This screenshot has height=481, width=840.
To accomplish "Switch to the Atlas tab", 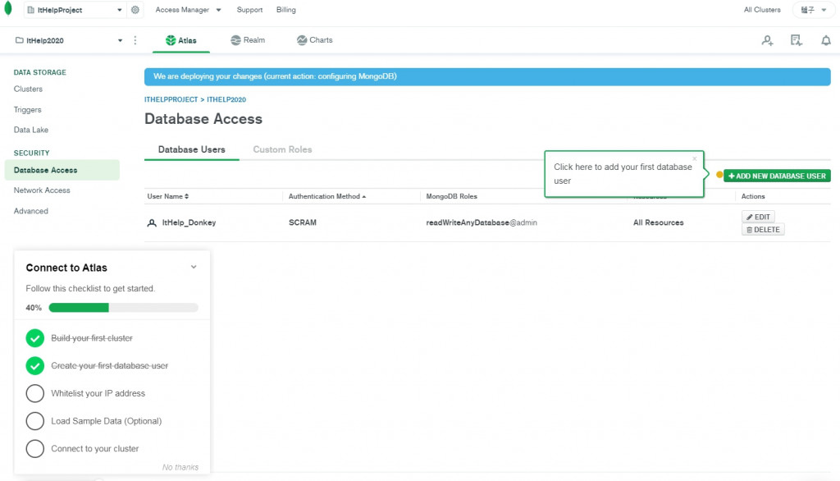I will (x=181, y=40).
